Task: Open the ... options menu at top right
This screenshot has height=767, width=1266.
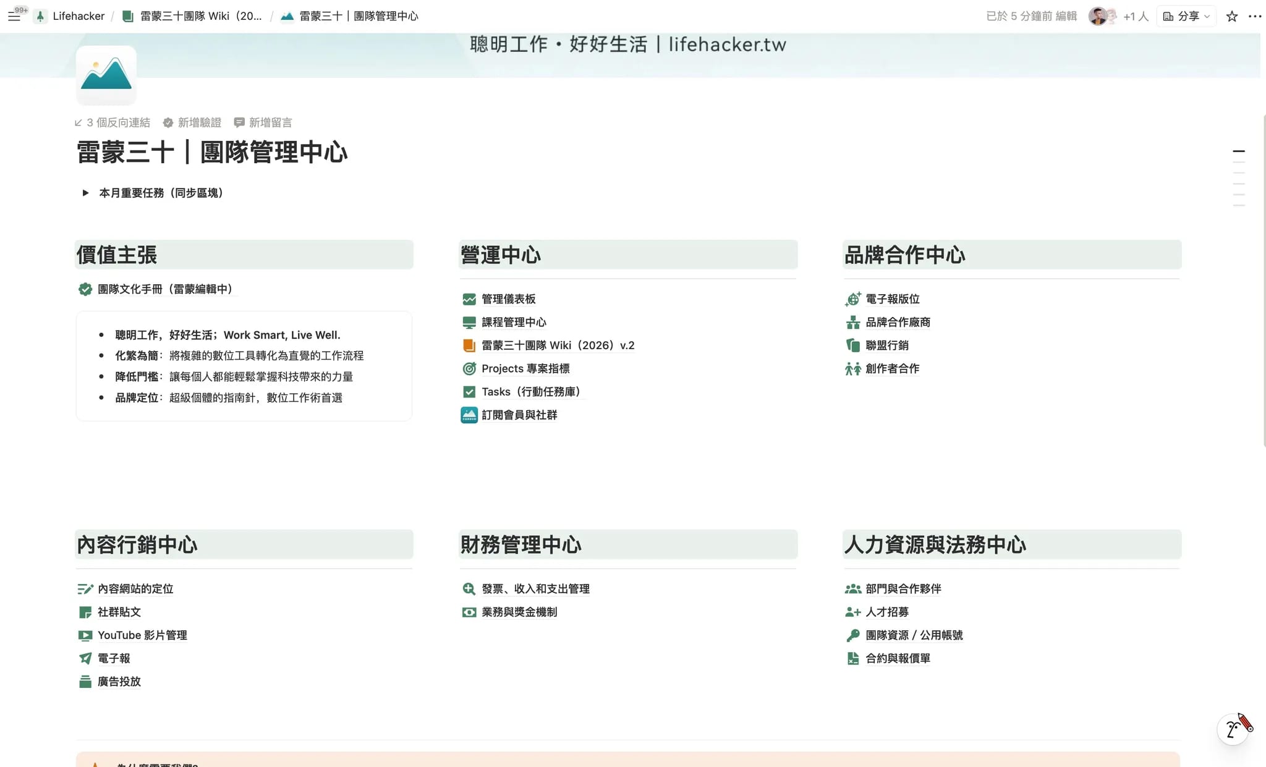Action: (1255, 16)
